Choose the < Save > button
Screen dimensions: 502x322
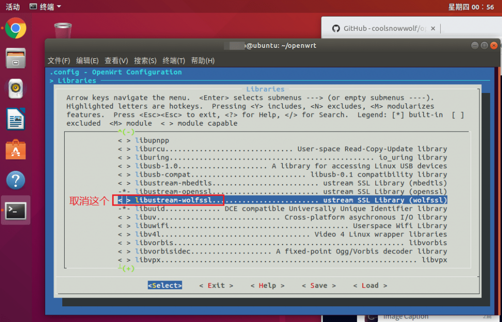point(319,285)
